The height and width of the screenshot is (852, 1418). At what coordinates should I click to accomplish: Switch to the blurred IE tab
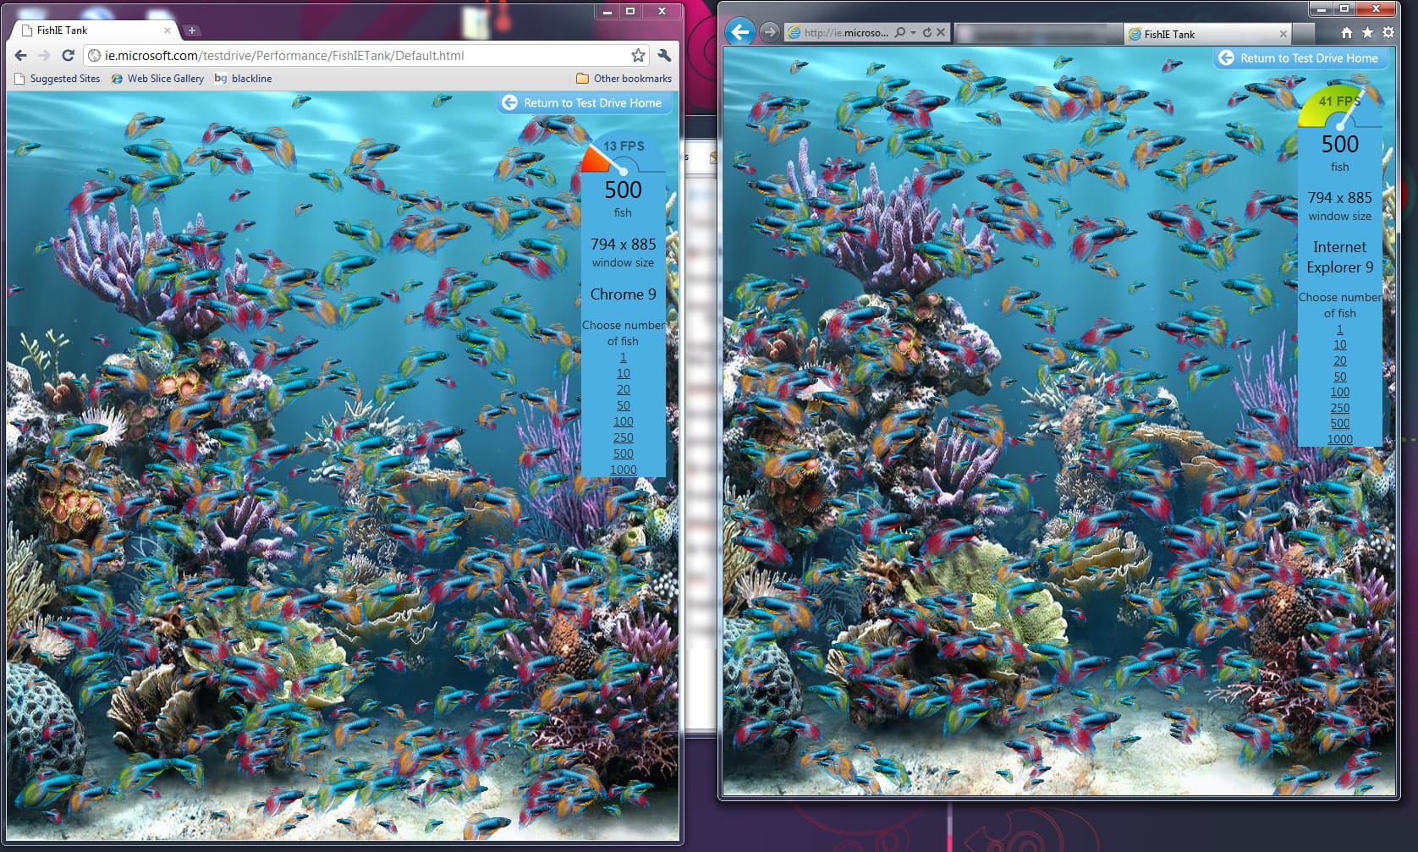pos(1037,34)
